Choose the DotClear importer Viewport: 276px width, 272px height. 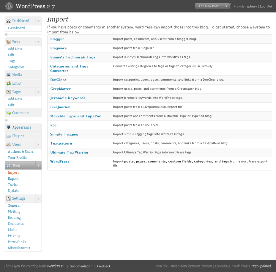(58, 80)
